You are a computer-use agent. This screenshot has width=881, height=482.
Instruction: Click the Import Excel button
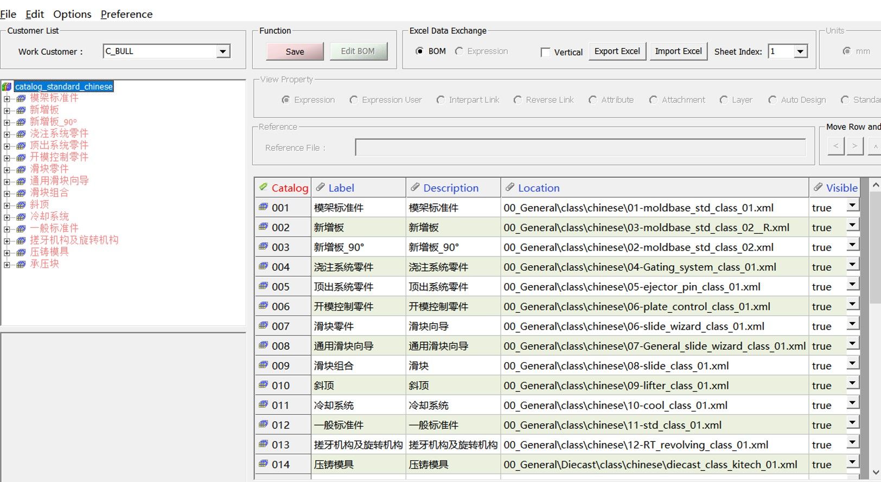(678, 52)
